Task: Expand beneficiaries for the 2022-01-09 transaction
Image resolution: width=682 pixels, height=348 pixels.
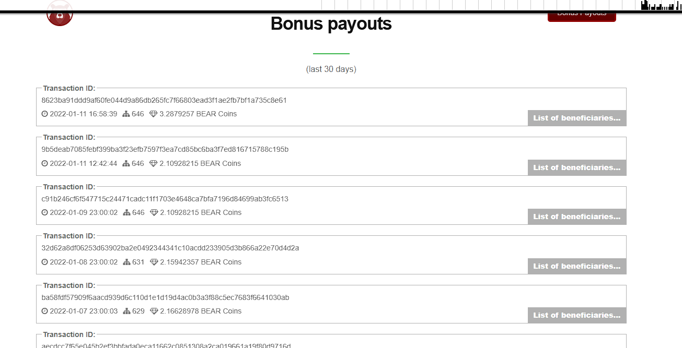Action: coord(576,217)
